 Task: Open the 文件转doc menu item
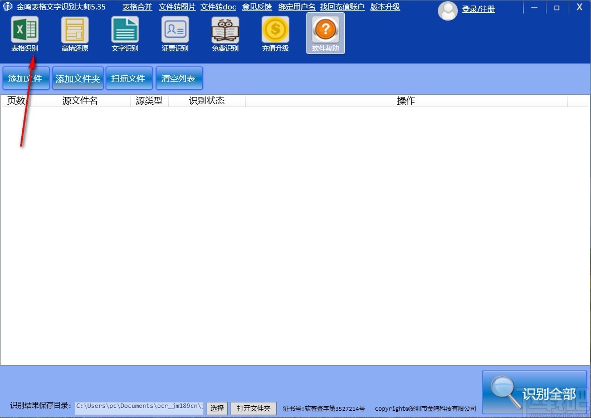(218, 7)
